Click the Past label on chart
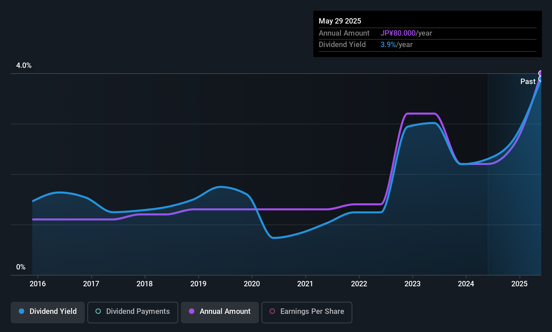Viewport: 552px width, 332px height. pyautogui.click(x=528, y=81)
